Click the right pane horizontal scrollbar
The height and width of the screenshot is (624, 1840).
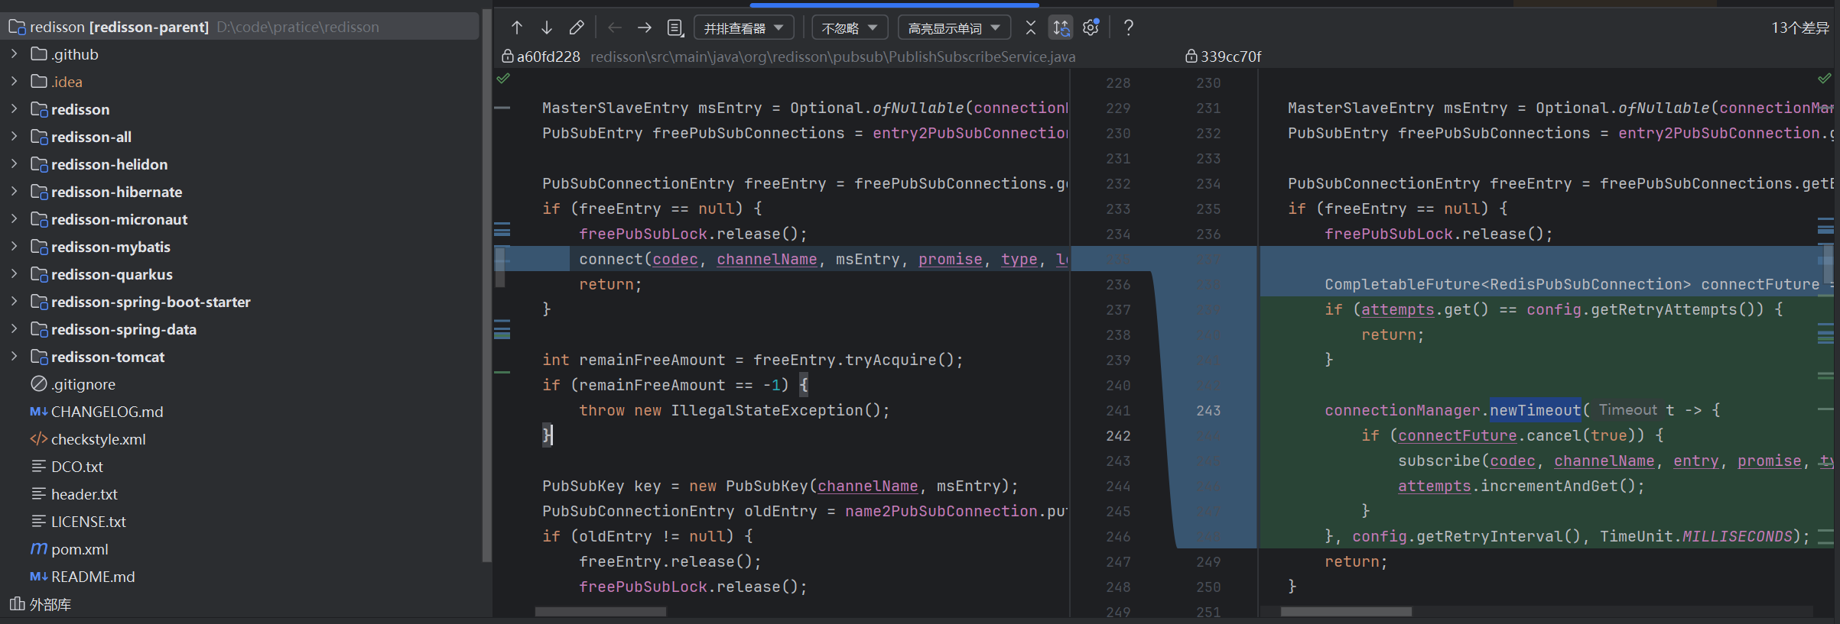(x=1346, y=612)
